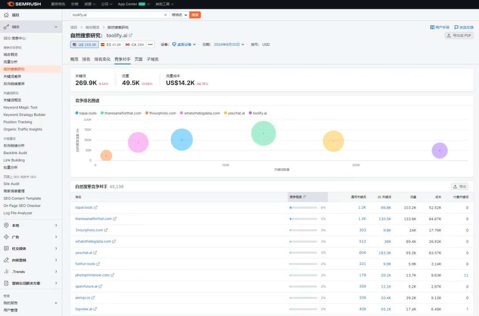The image size is (479, 316).
Task: Click the Semrush logo
Action: click(24, 4)
